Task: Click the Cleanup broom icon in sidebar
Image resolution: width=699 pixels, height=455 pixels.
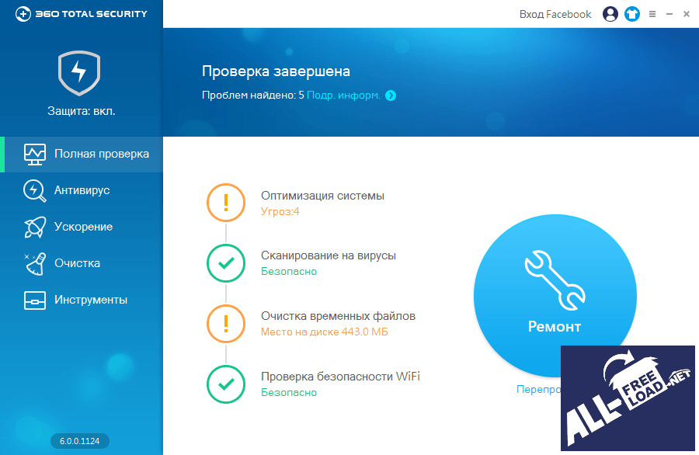Action: pyautogui.click(x=35, y=263)
